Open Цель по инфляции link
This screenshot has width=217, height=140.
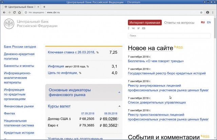click(x=63, y=73)
